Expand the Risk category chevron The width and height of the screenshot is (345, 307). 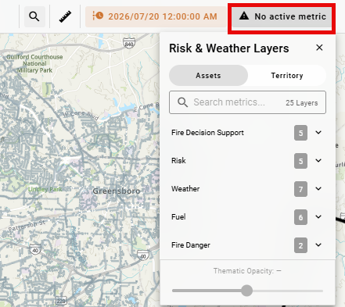(318, 161)
